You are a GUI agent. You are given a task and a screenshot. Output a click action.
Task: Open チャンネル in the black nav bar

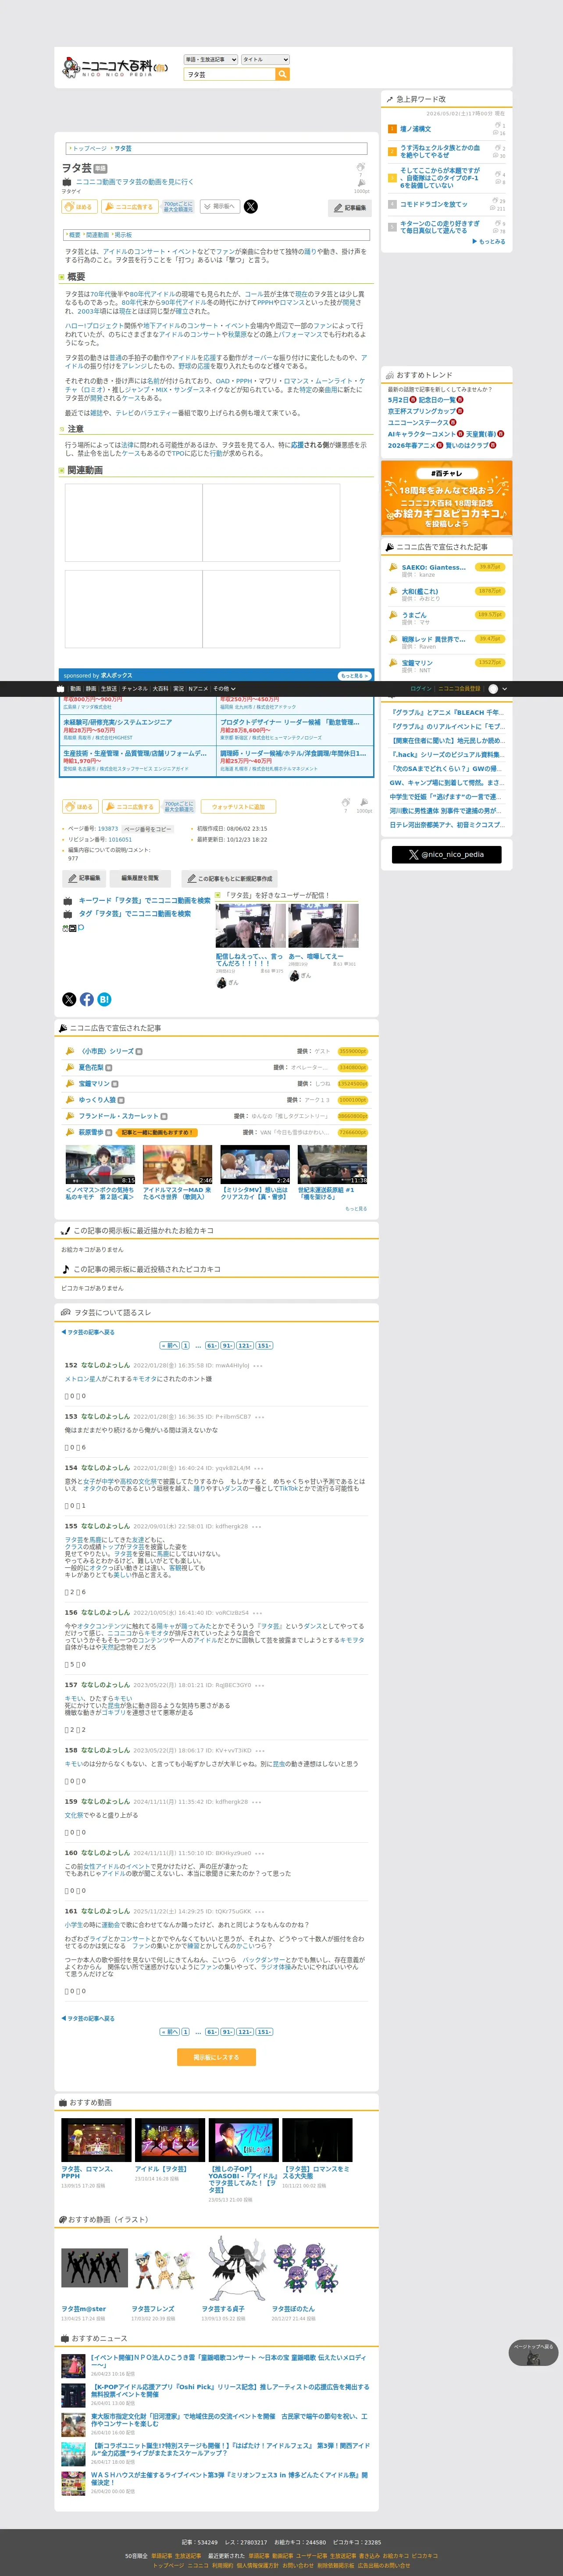click(134, 689)
